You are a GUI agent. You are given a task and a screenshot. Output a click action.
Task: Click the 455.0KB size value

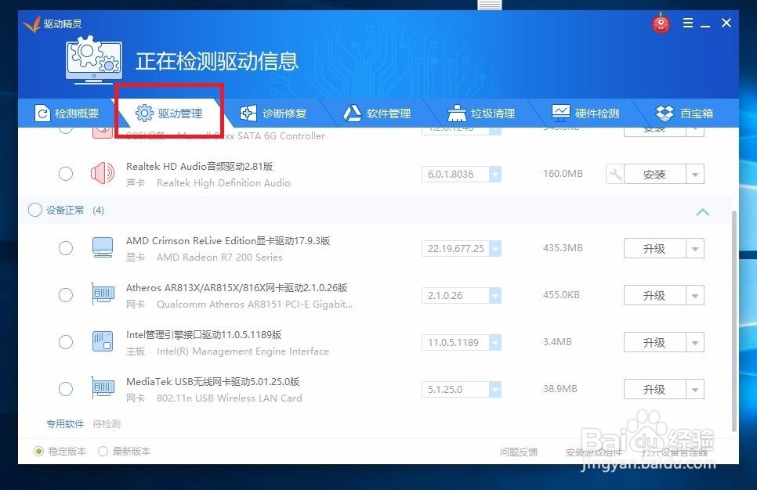561,294
